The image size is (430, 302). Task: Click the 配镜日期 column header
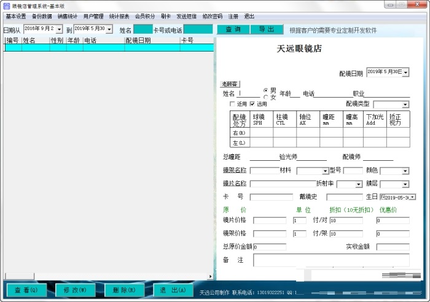(x=152, y=41)
